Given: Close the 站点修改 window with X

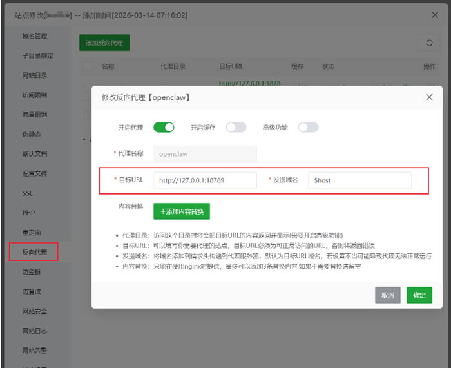Looking at the screenshot, I should click(434, 14).
